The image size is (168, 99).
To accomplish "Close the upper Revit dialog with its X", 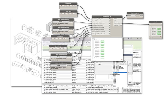I will pos(132,45).
